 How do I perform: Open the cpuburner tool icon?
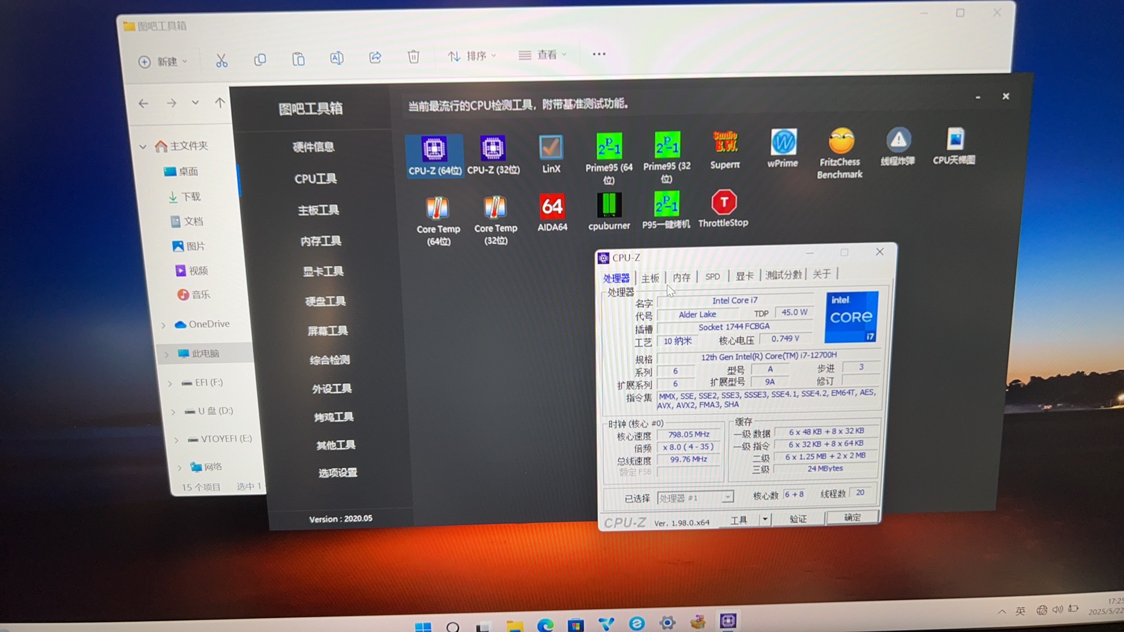click(609, 206)
